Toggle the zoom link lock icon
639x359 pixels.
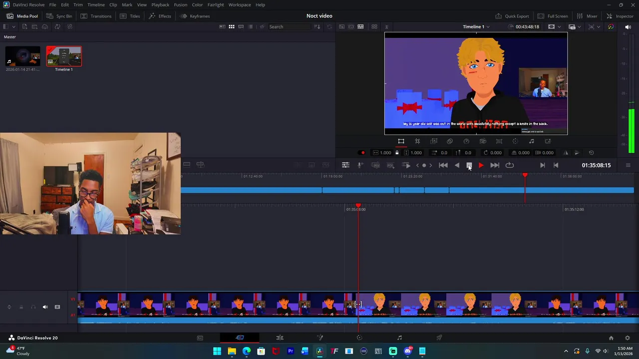point(397,153)
